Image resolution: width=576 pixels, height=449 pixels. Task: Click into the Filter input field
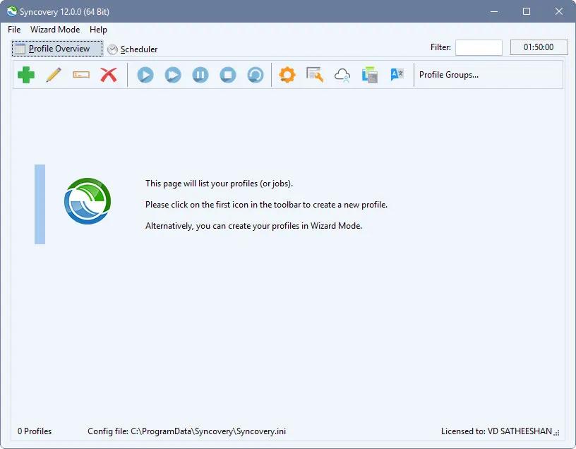tap(479, 47)
